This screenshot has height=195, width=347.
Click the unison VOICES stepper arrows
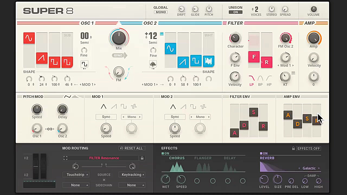(253, 9)
